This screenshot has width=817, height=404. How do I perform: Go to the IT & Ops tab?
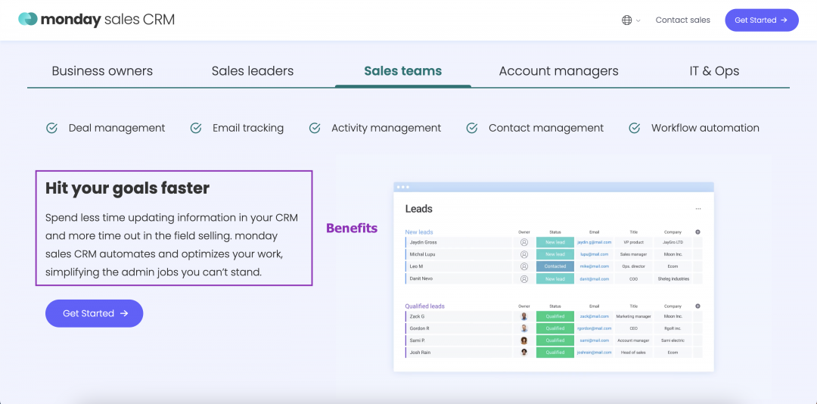tap(714, 71)
